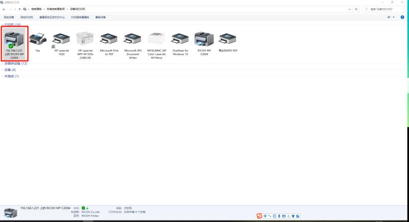Select the HP Color LaserJet M154nw printer

click(156, 46)
